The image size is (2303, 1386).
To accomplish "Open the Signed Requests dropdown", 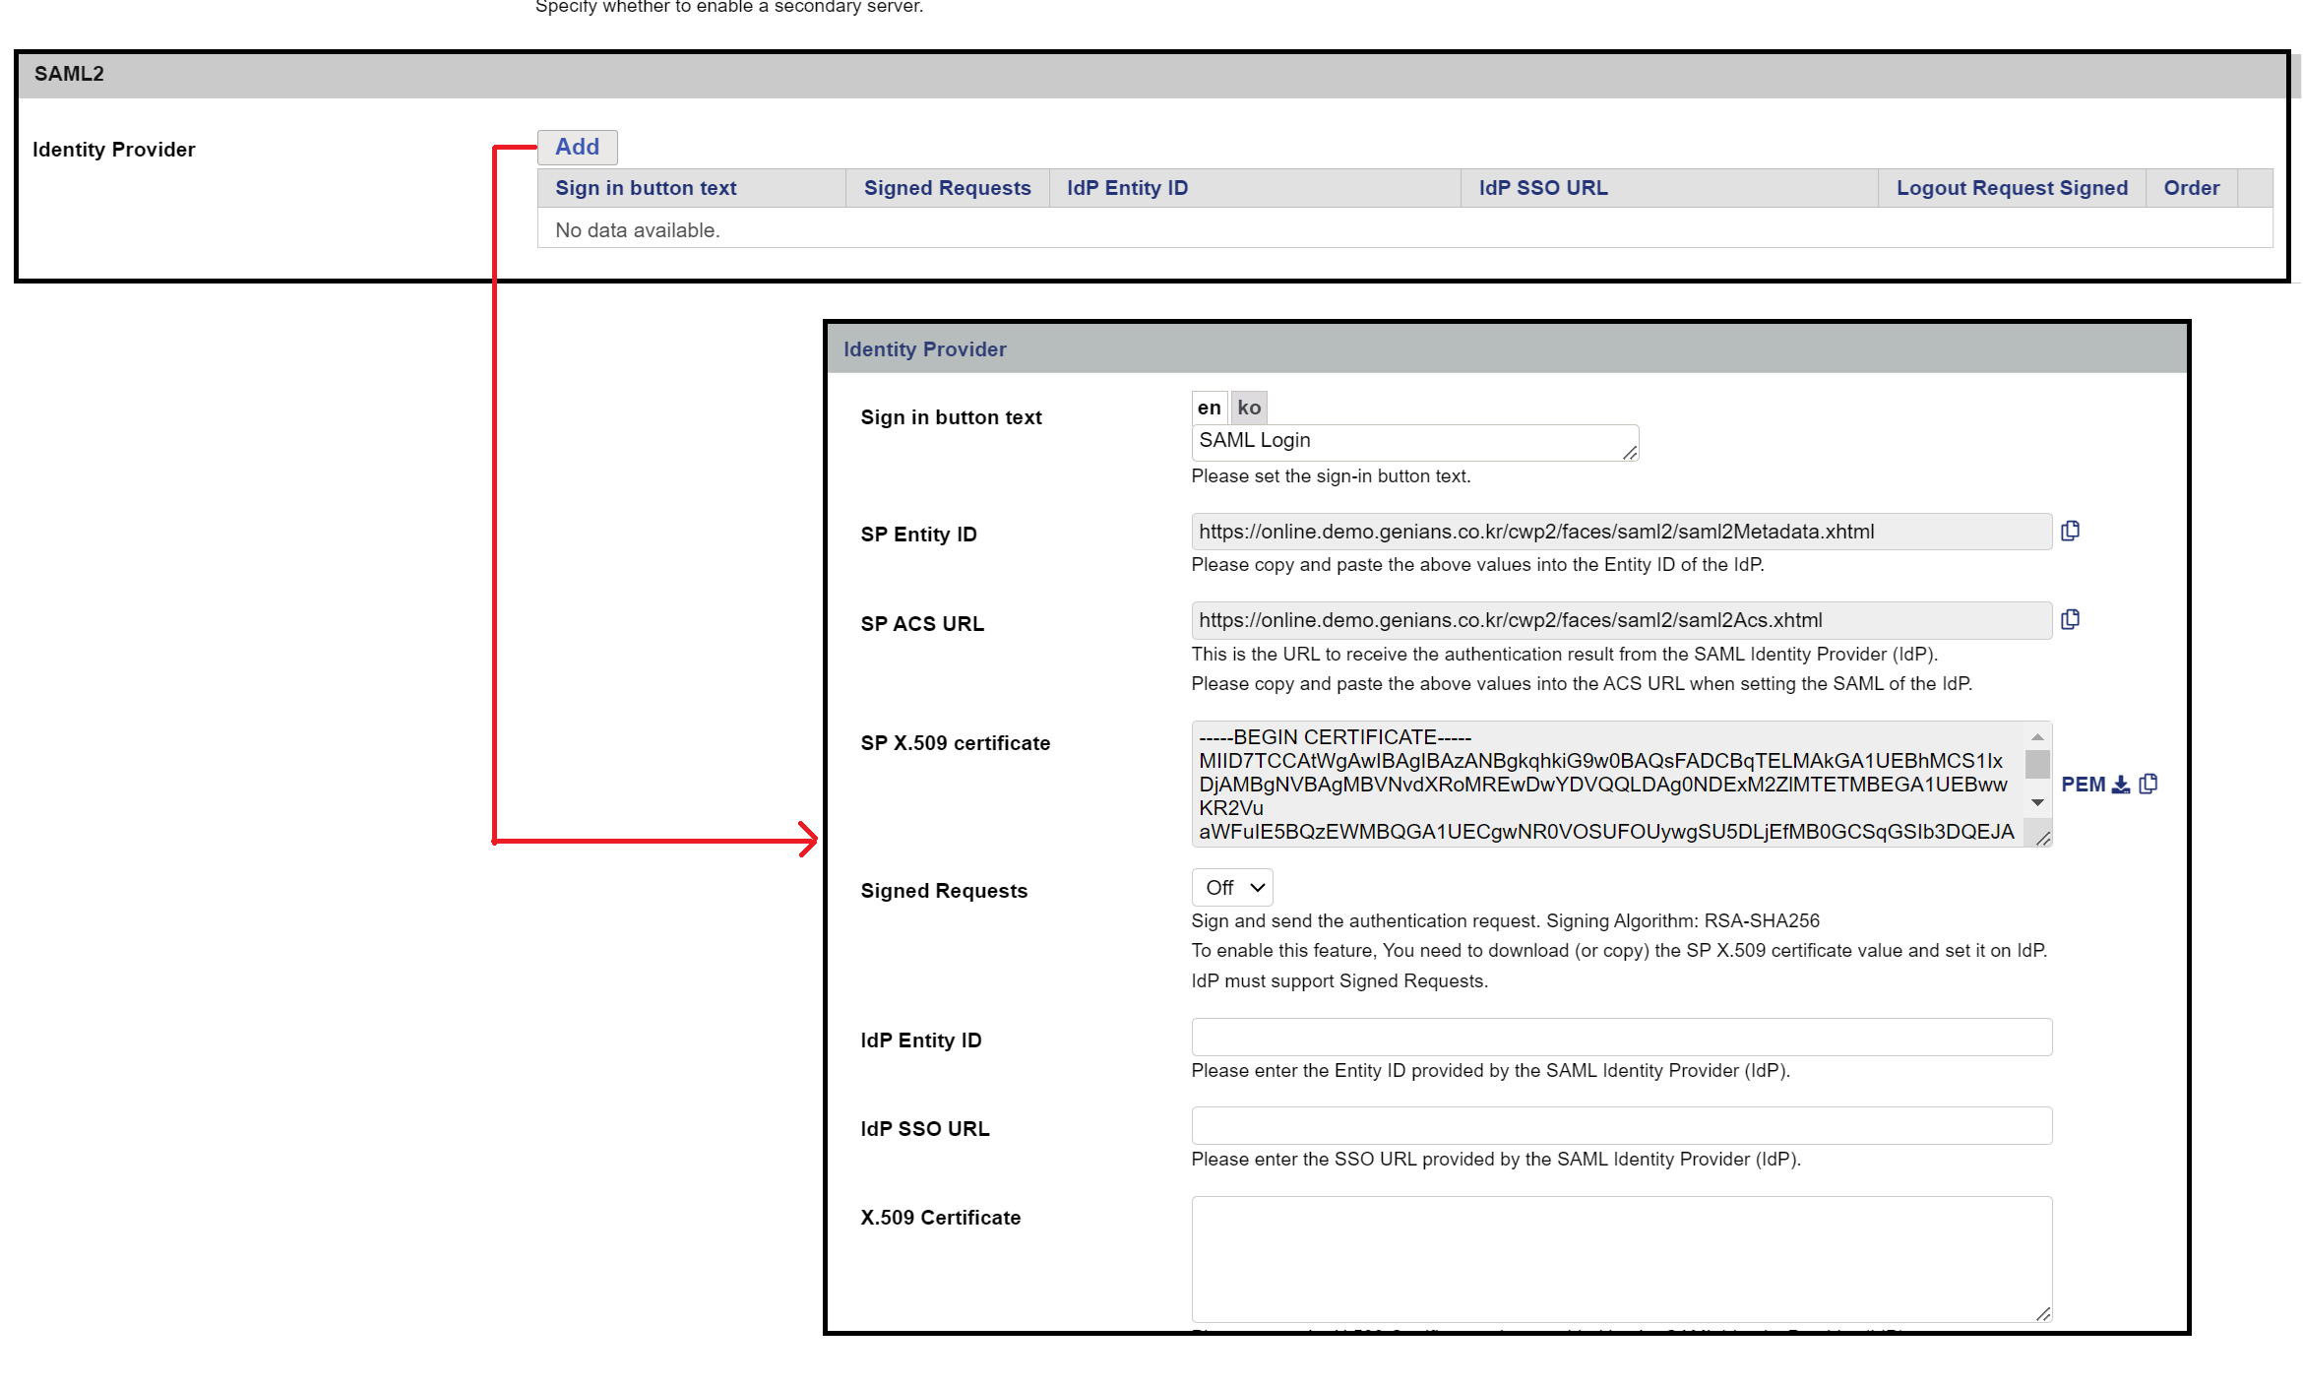I will pos(1231,887).
